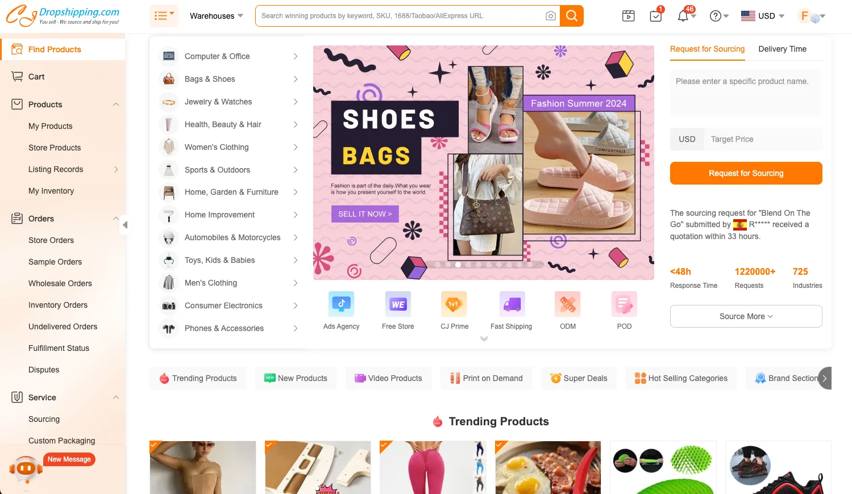Screen dimensions: 852x494
Task: Open the task checklist icon with badge
Action: (656, 16)
